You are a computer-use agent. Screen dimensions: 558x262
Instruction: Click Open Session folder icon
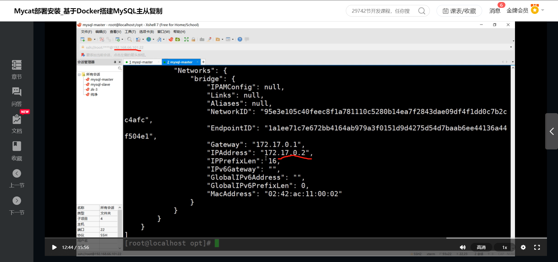[90, 39]
